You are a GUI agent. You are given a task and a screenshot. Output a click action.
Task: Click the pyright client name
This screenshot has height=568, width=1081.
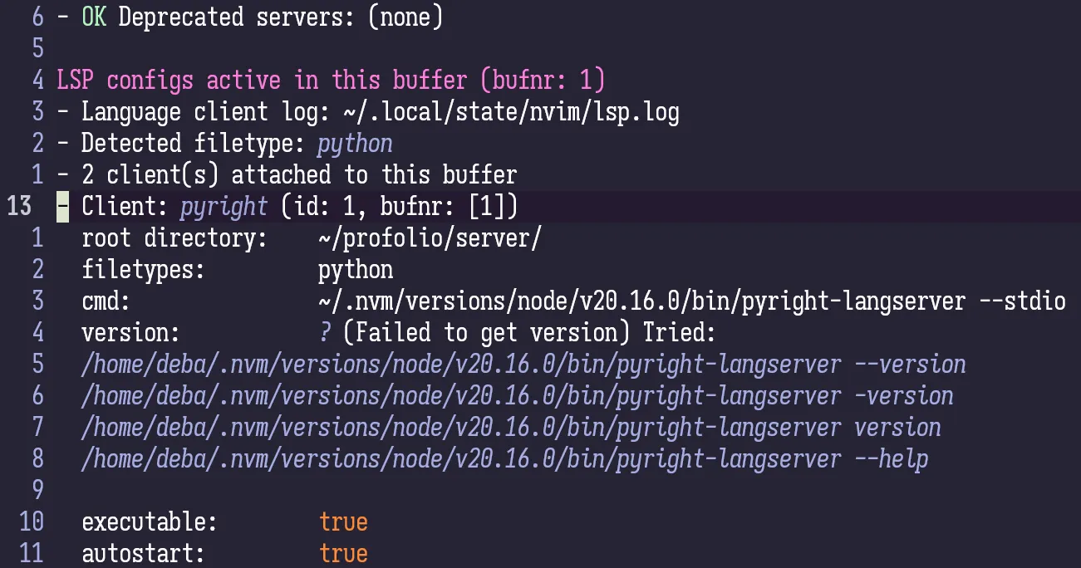tap(224, 207)
